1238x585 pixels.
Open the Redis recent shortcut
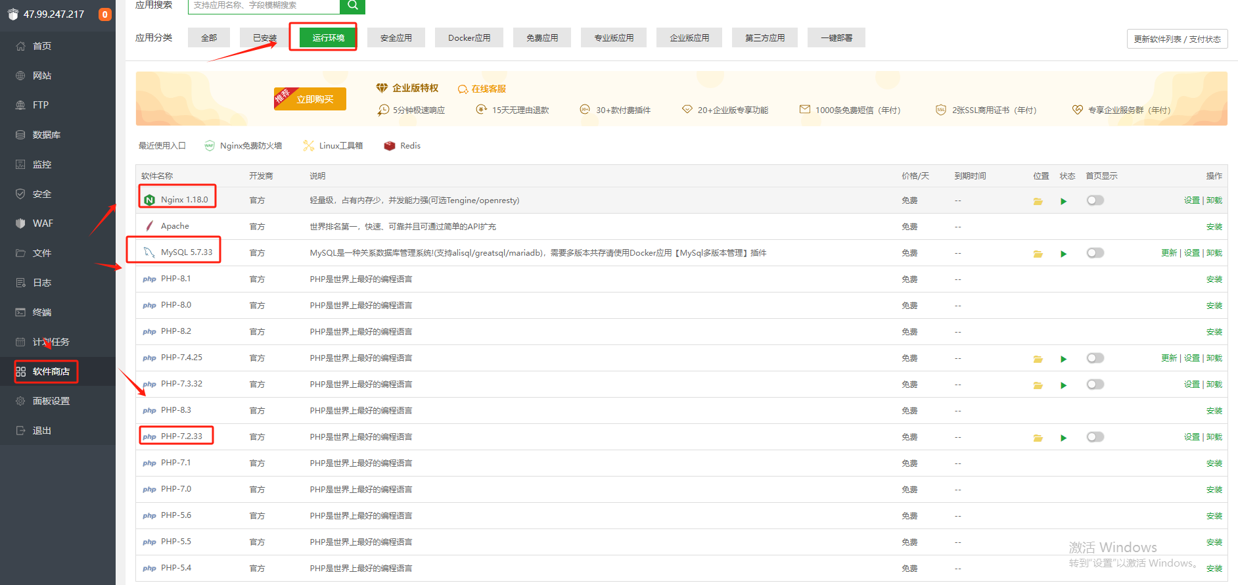402,146
